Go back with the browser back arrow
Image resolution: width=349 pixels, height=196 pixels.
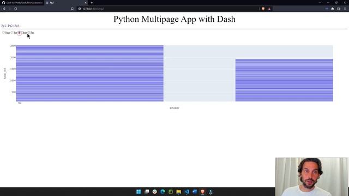coord(4,9)
